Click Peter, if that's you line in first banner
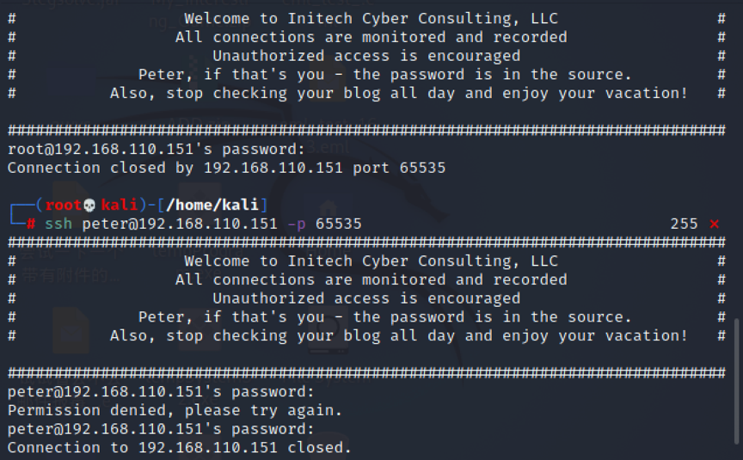Image resolution: width=743 pixels, height=460 pixels. click(384, 75)
